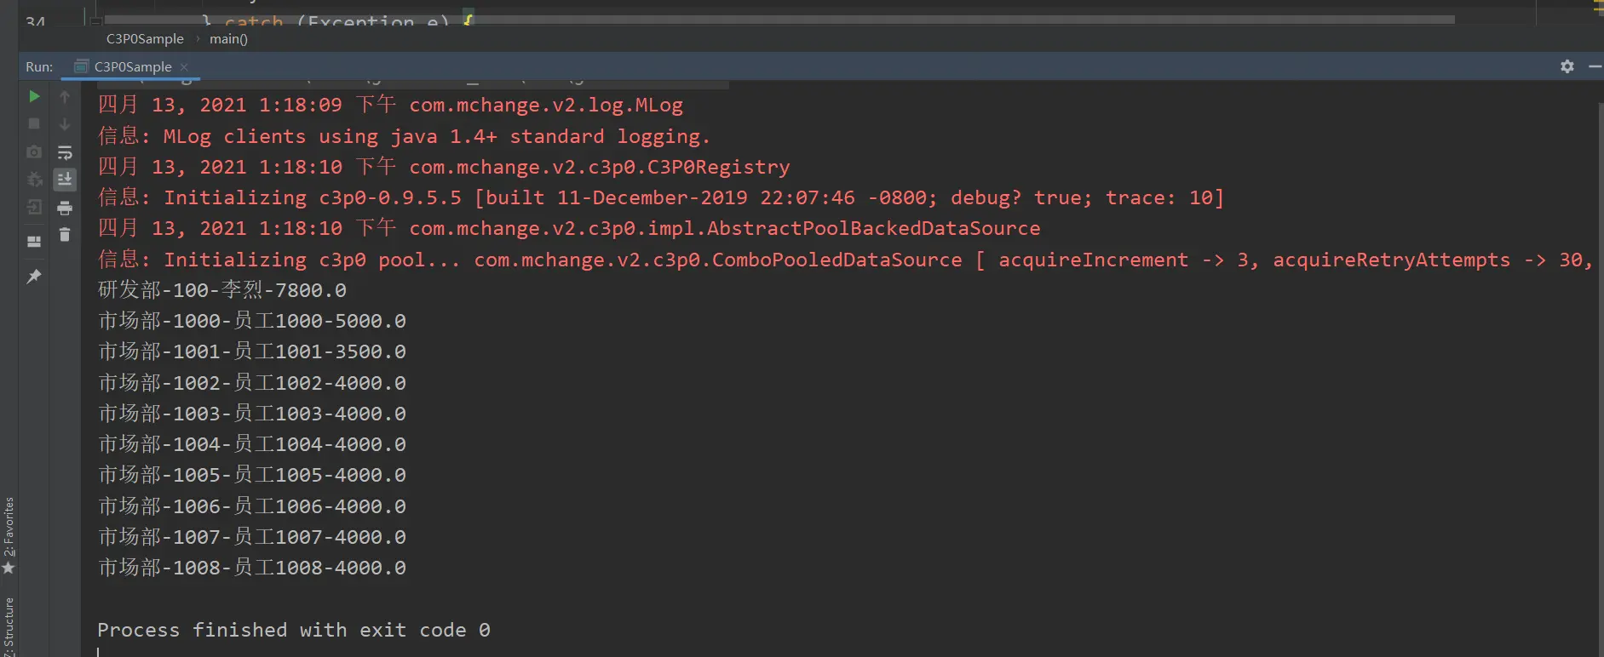Click the Attach Debugger bug icon

[x=34, y=180]
